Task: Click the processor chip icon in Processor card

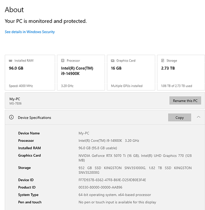Action: coord(63,61)
